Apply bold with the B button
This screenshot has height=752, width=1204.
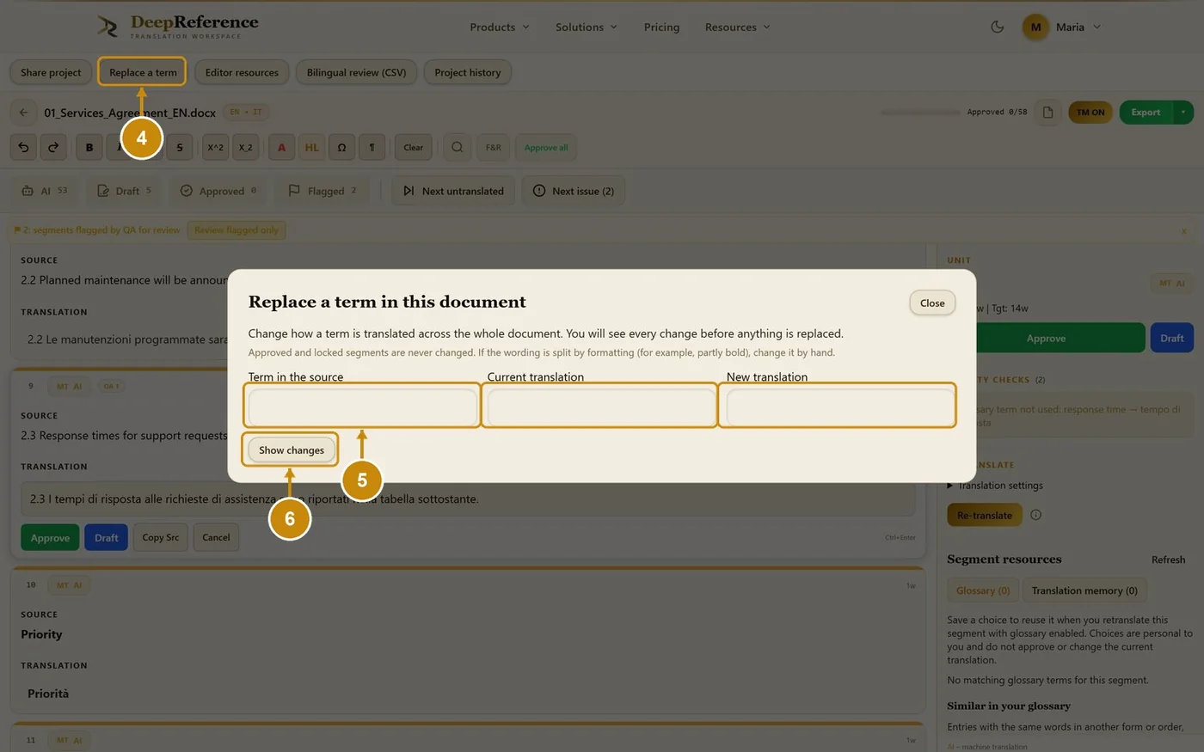(89, 147)
